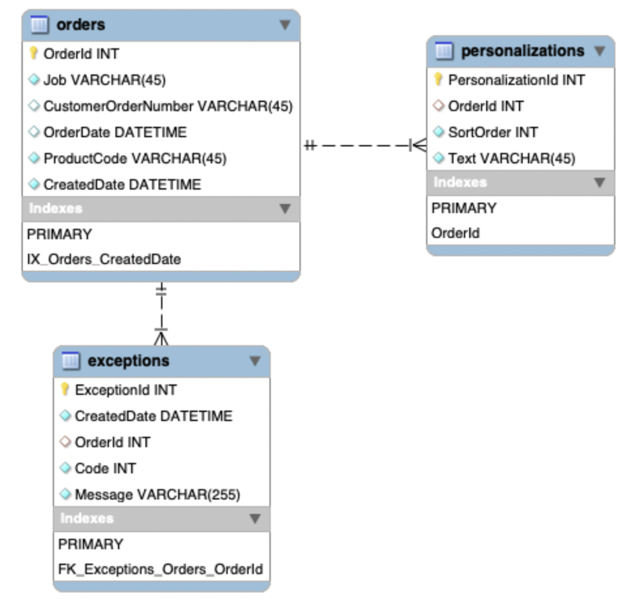Image resolution: width=642 pixels, height=604 pixels.
Task: Select the CustomerOrderNumber VARCHAR(45) column
Action: click(161, 106)
